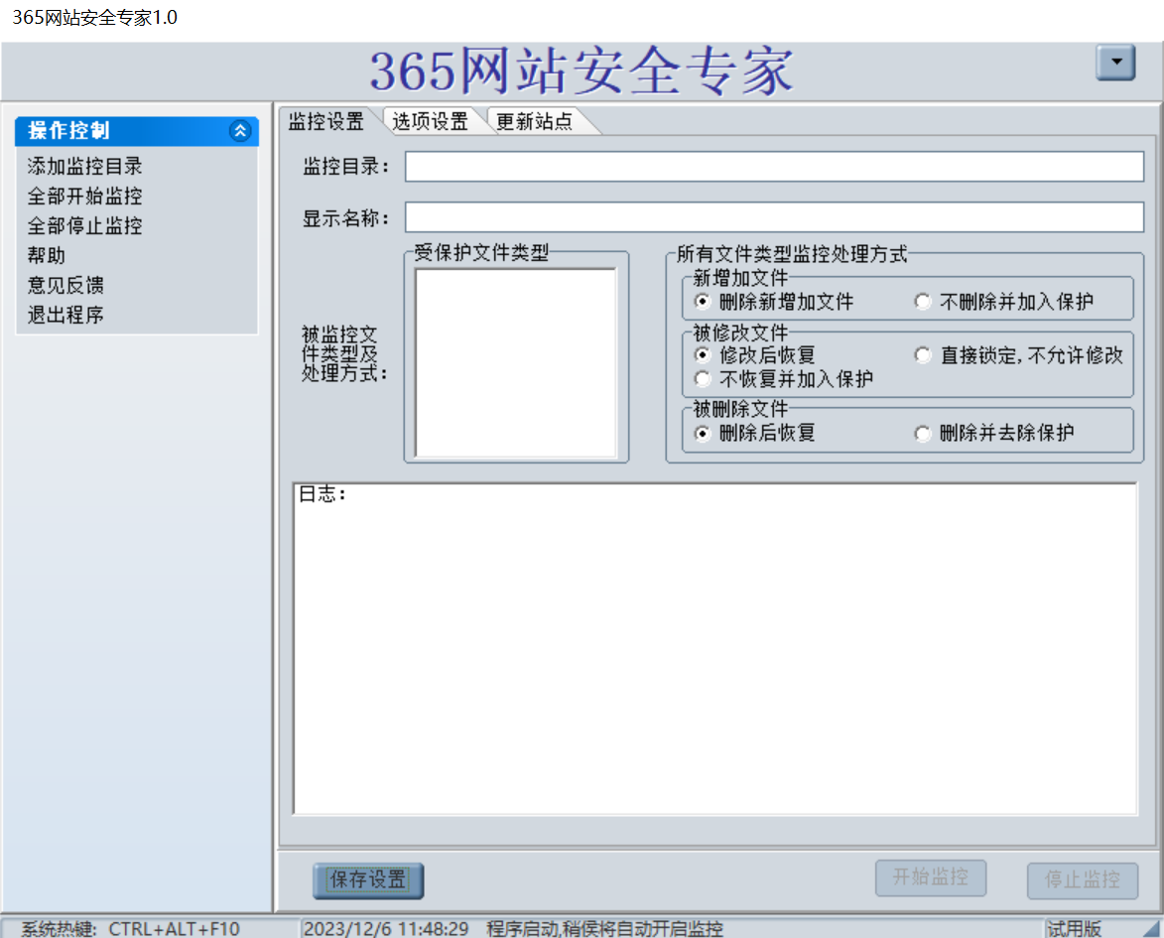Image resolution: width=1164 pixels, height=938 pixels.
Task: Click the 试用版 status bar label
Action: tap(1074, 928)
